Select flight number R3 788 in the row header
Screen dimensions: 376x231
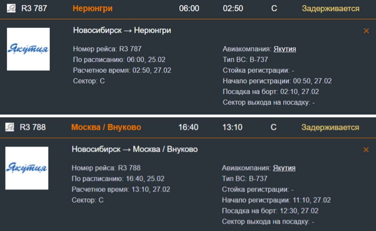(33, 127)
